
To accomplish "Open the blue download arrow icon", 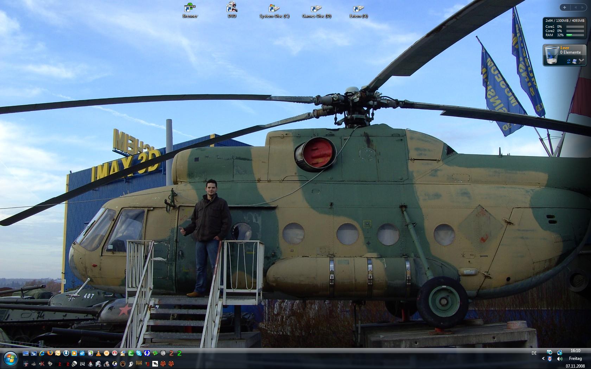I will (66, 353).
